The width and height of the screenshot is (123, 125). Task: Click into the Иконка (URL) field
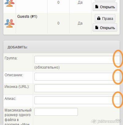point(77,88)
